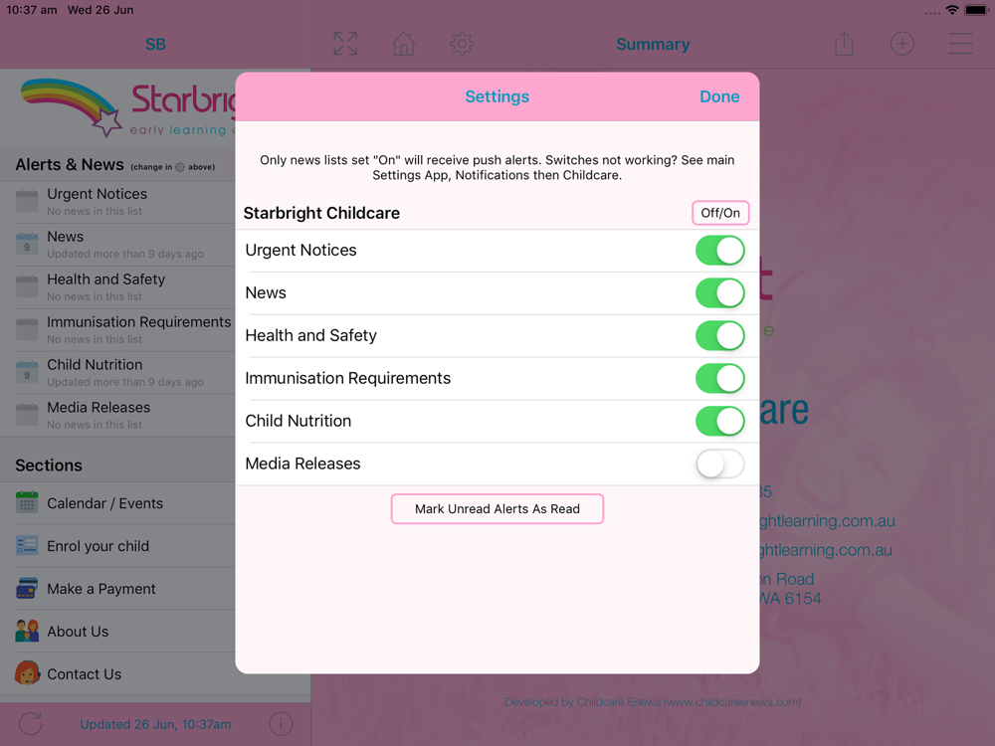Go to home via house icon
Image resolution: width=995 pixels, height=746 pixels.
pyautogui.click(x=404, y=44)
